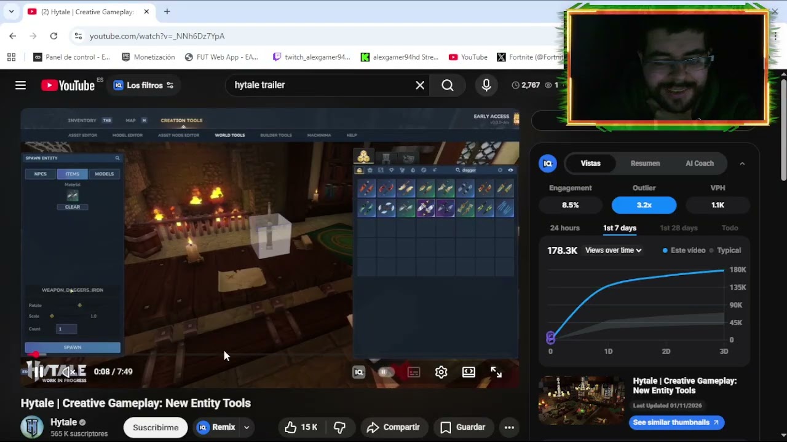This screenshot has height=442, width=787.
Task: Open the Los filtros button
Action: (x=144, y=85)
